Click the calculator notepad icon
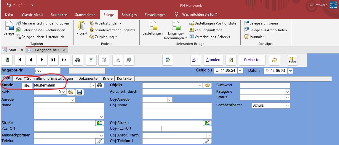This screenshot has width=339, height=145. tap(168, 60)
